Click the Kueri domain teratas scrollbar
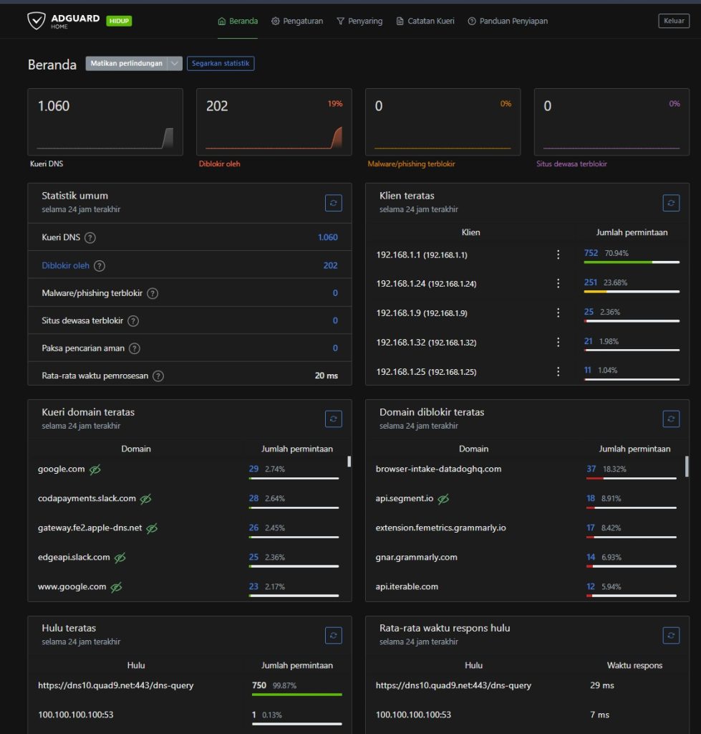Image resolution: width=701 pixels, height=734 pixels. pyautogui.click(x=349, y=462)
